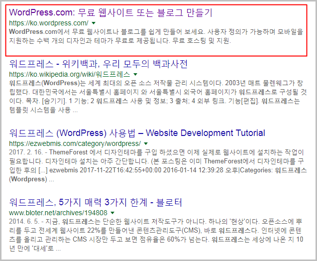Open the WordPress.com free website result title
This screenshot has height=261, width=317.
point(110,12)
